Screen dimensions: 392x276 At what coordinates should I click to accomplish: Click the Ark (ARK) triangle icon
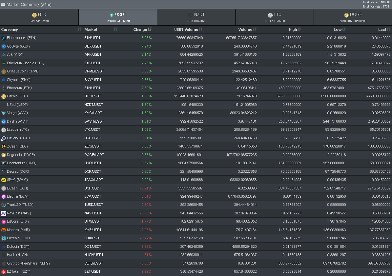pyautogui.click(x=4, y=54)
